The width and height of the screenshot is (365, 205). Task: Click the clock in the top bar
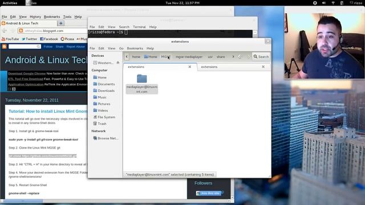click(x=182, y=3)
